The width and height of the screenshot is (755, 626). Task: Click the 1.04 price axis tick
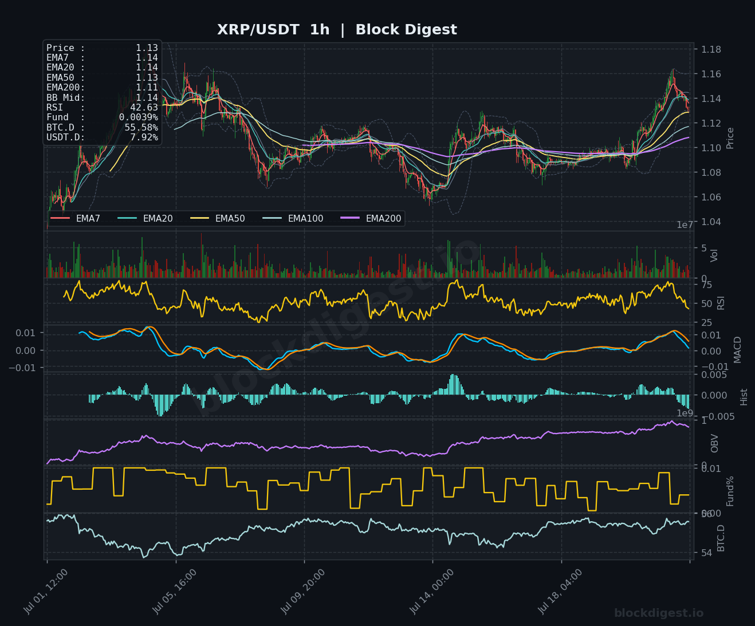coord(711,222)
